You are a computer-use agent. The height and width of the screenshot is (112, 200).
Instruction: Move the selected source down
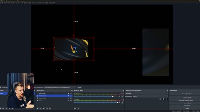pos(50,109)
